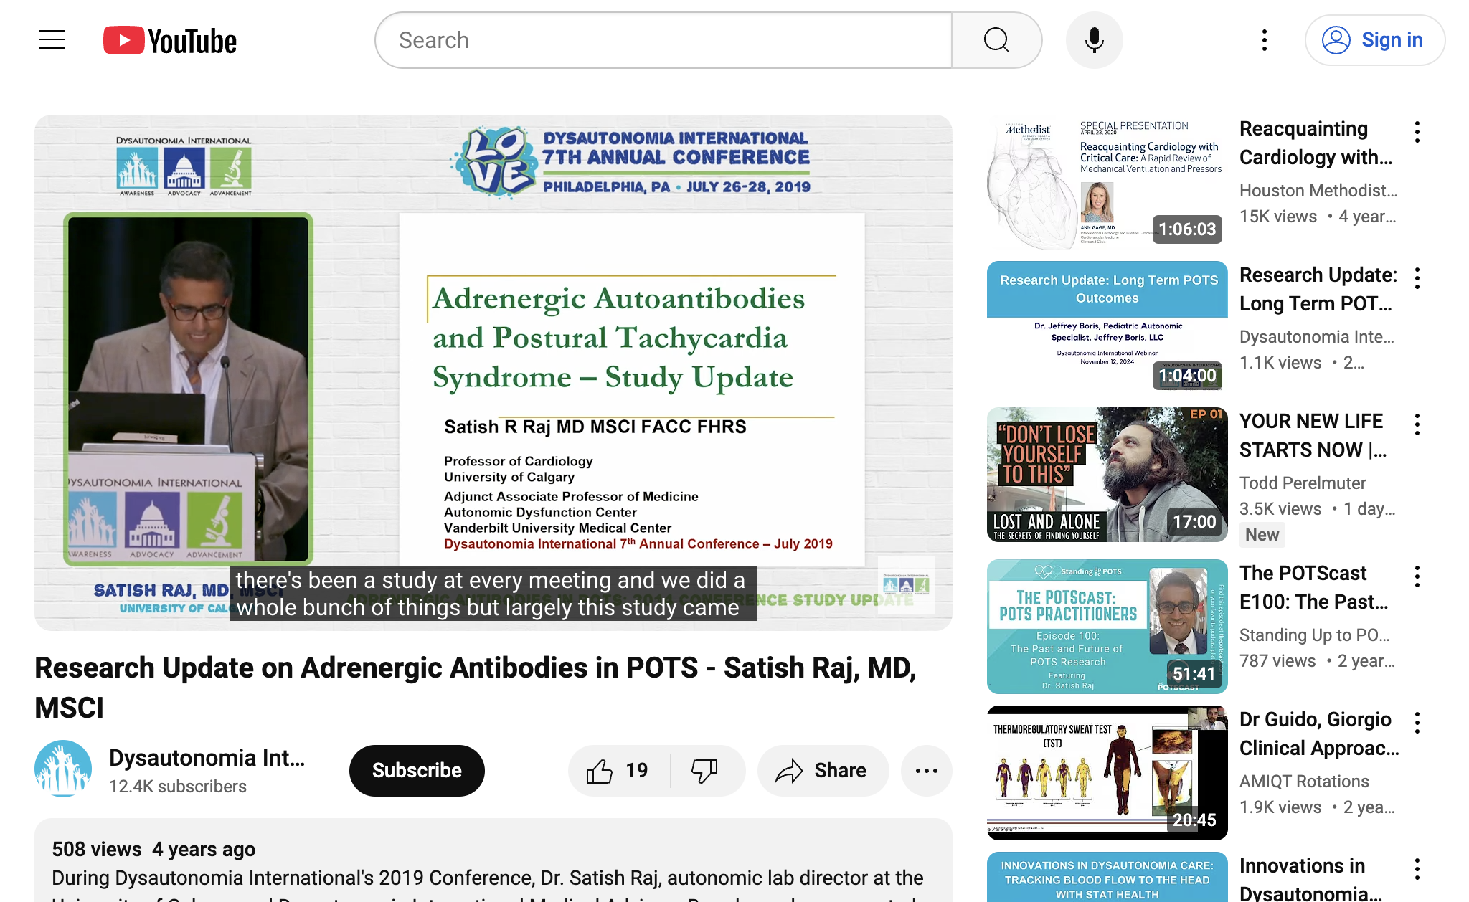Open more actions ellipsis below video
This screenshot has height=902, width=1469.
[927, 771]
